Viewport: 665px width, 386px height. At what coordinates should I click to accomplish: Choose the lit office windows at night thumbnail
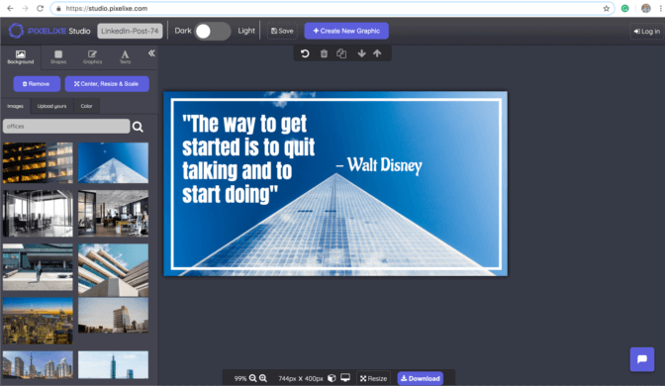coord(38,163)
